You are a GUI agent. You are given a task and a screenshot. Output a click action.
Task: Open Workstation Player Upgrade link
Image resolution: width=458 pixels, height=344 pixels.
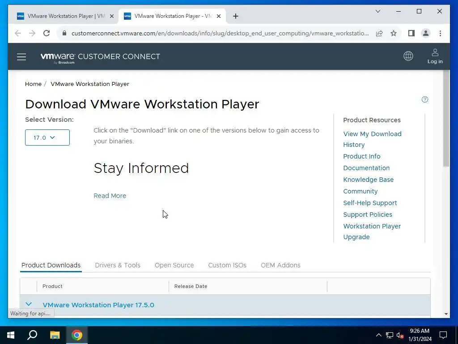[372, 232]
